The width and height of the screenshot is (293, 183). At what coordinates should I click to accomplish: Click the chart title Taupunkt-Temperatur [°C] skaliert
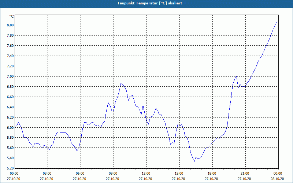150,3
